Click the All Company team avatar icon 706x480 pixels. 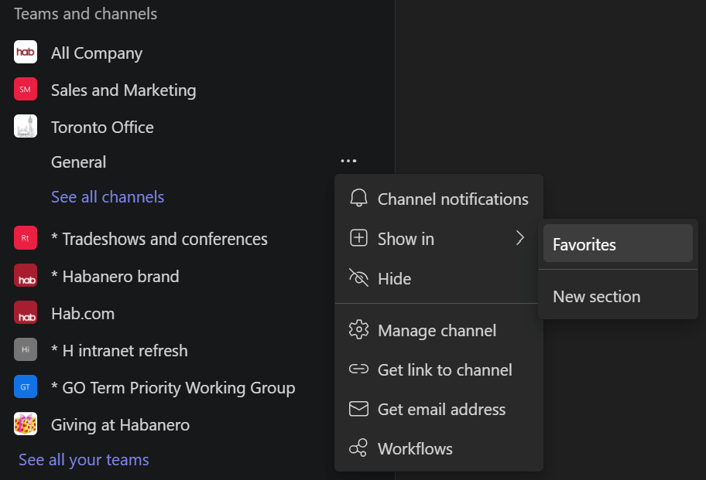click(x=26, y=53)
